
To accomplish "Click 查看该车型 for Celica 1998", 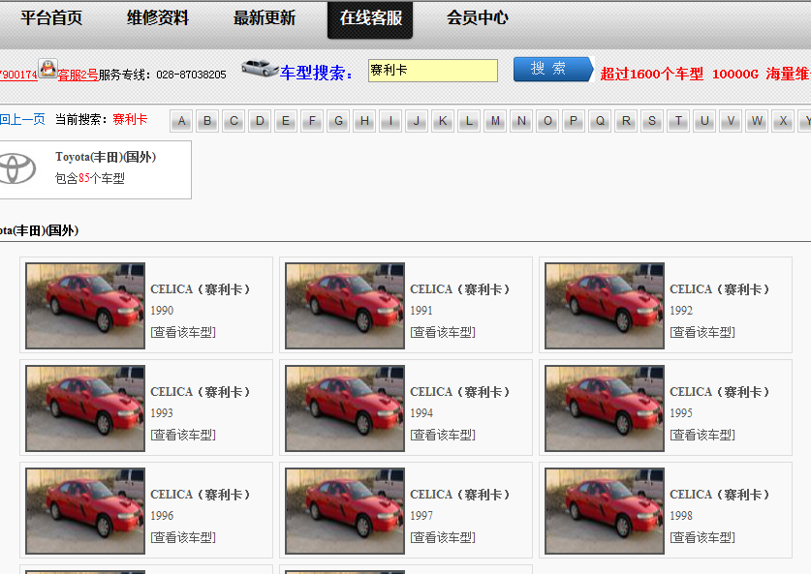I will [702, 537].
